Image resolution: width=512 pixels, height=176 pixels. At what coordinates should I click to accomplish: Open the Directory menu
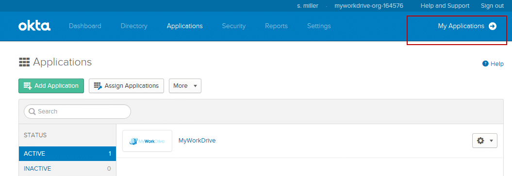tap(134, 26)
